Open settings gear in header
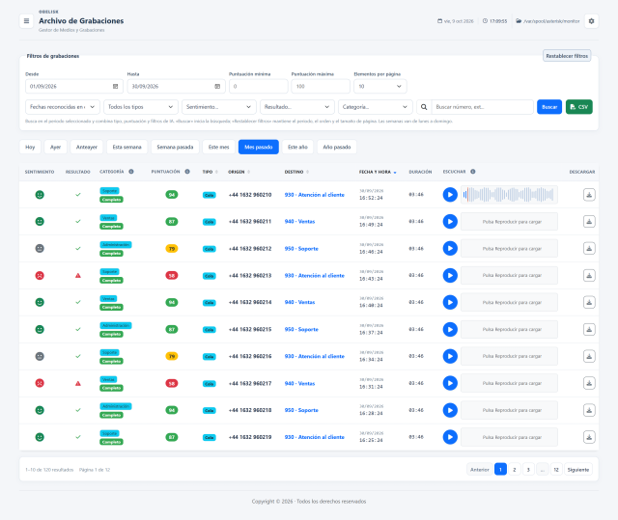This screenshot has width=618, height=520. (x=591, y=21)
